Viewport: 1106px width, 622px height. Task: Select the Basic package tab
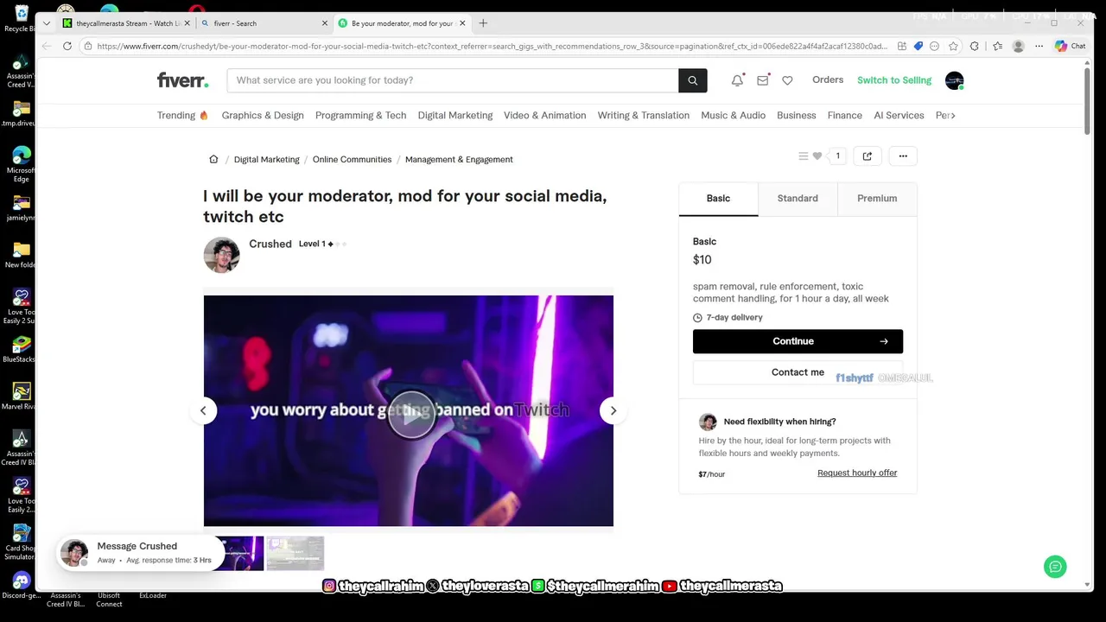(718, 199)
